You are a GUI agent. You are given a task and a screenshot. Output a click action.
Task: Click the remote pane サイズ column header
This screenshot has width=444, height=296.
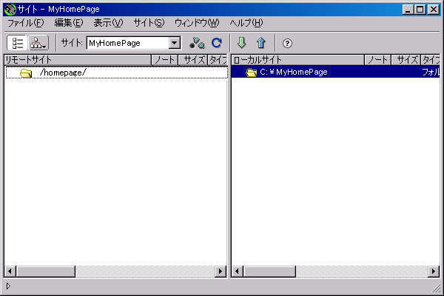point(194,59)
